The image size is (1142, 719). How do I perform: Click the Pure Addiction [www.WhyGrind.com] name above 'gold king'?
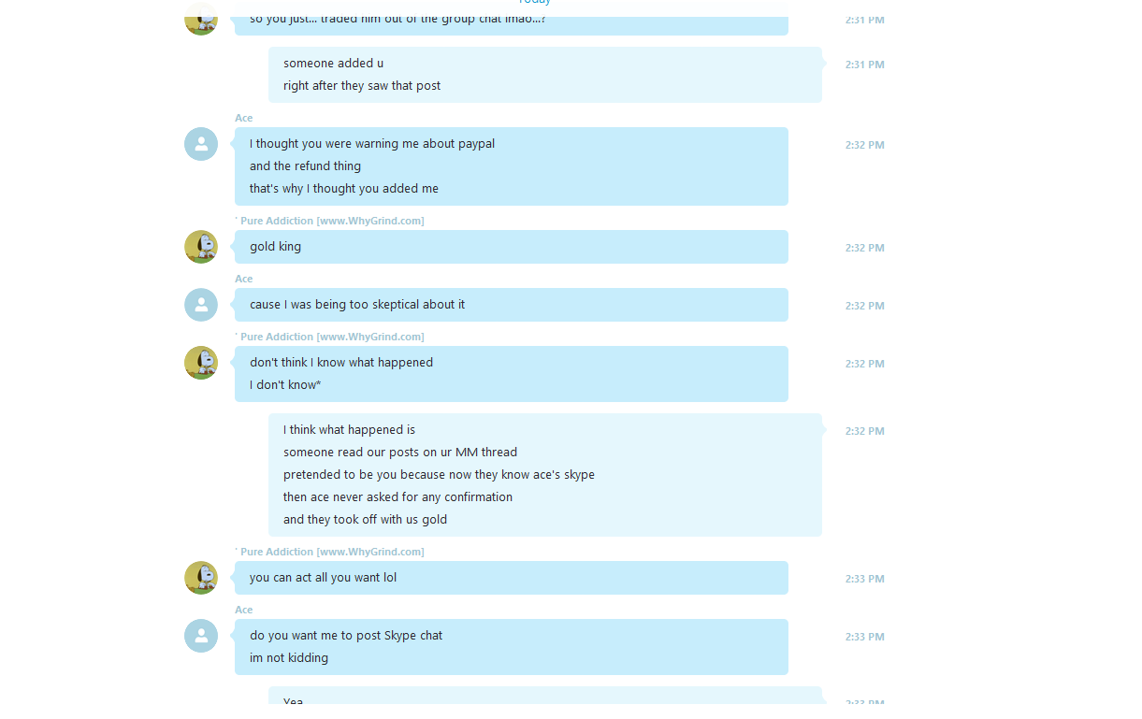point(330,221)
